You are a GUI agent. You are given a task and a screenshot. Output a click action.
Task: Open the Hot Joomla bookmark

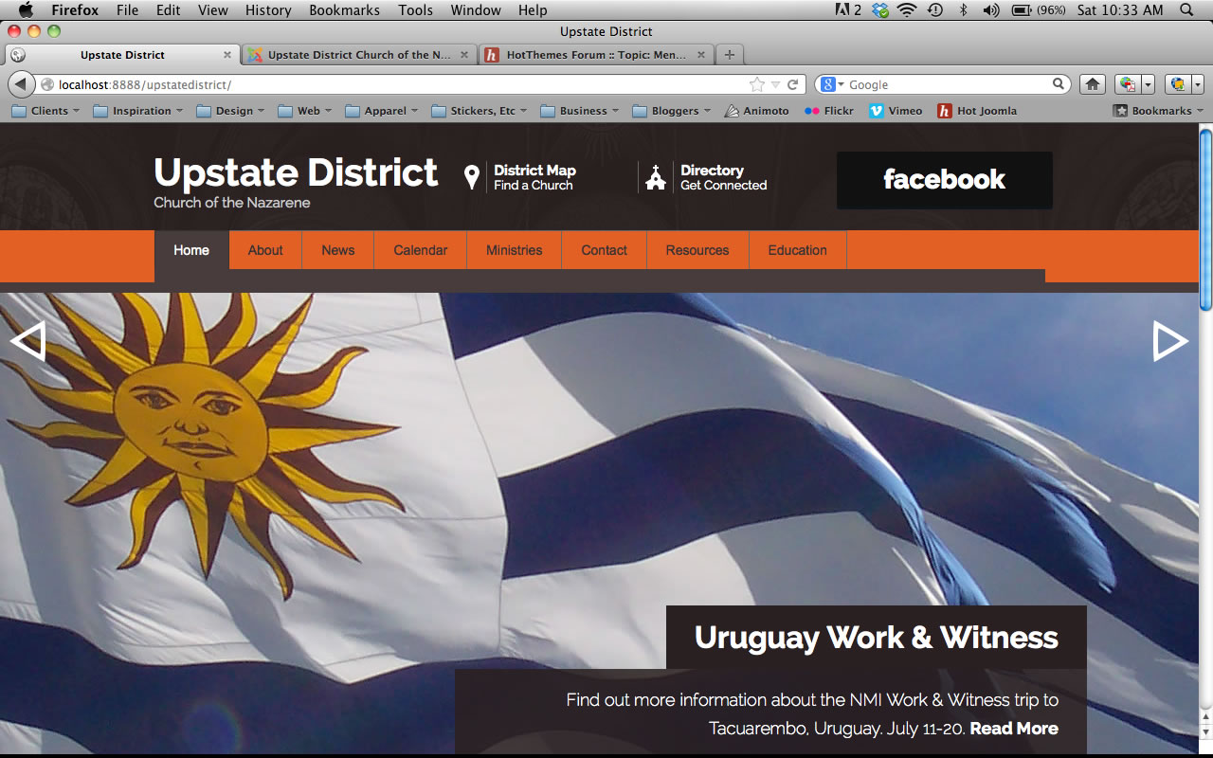click(977, 111)
